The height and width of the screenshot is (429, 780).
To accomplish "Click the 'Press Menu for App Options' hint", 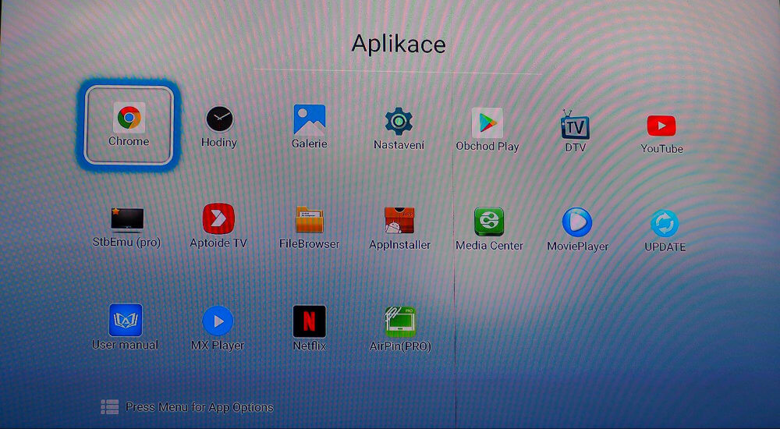I will tap(200, 408).
